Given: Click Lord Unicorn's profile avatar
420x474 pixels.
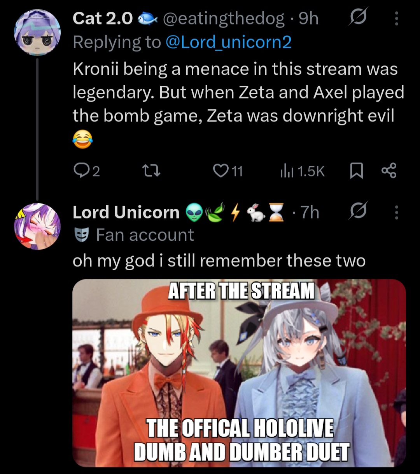Looking at the screenshot, I should coord(38,226).
